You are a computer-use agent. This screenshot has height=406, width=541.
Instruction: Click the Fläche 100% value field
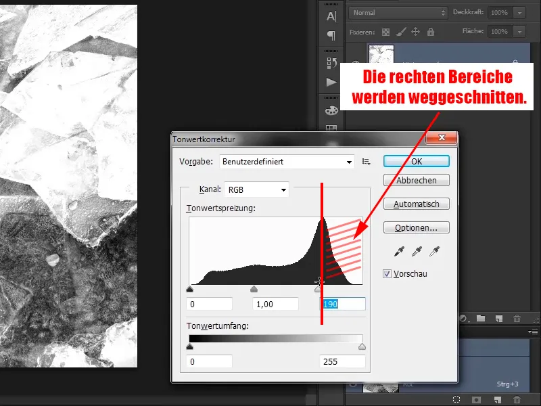tap(500, 32)
